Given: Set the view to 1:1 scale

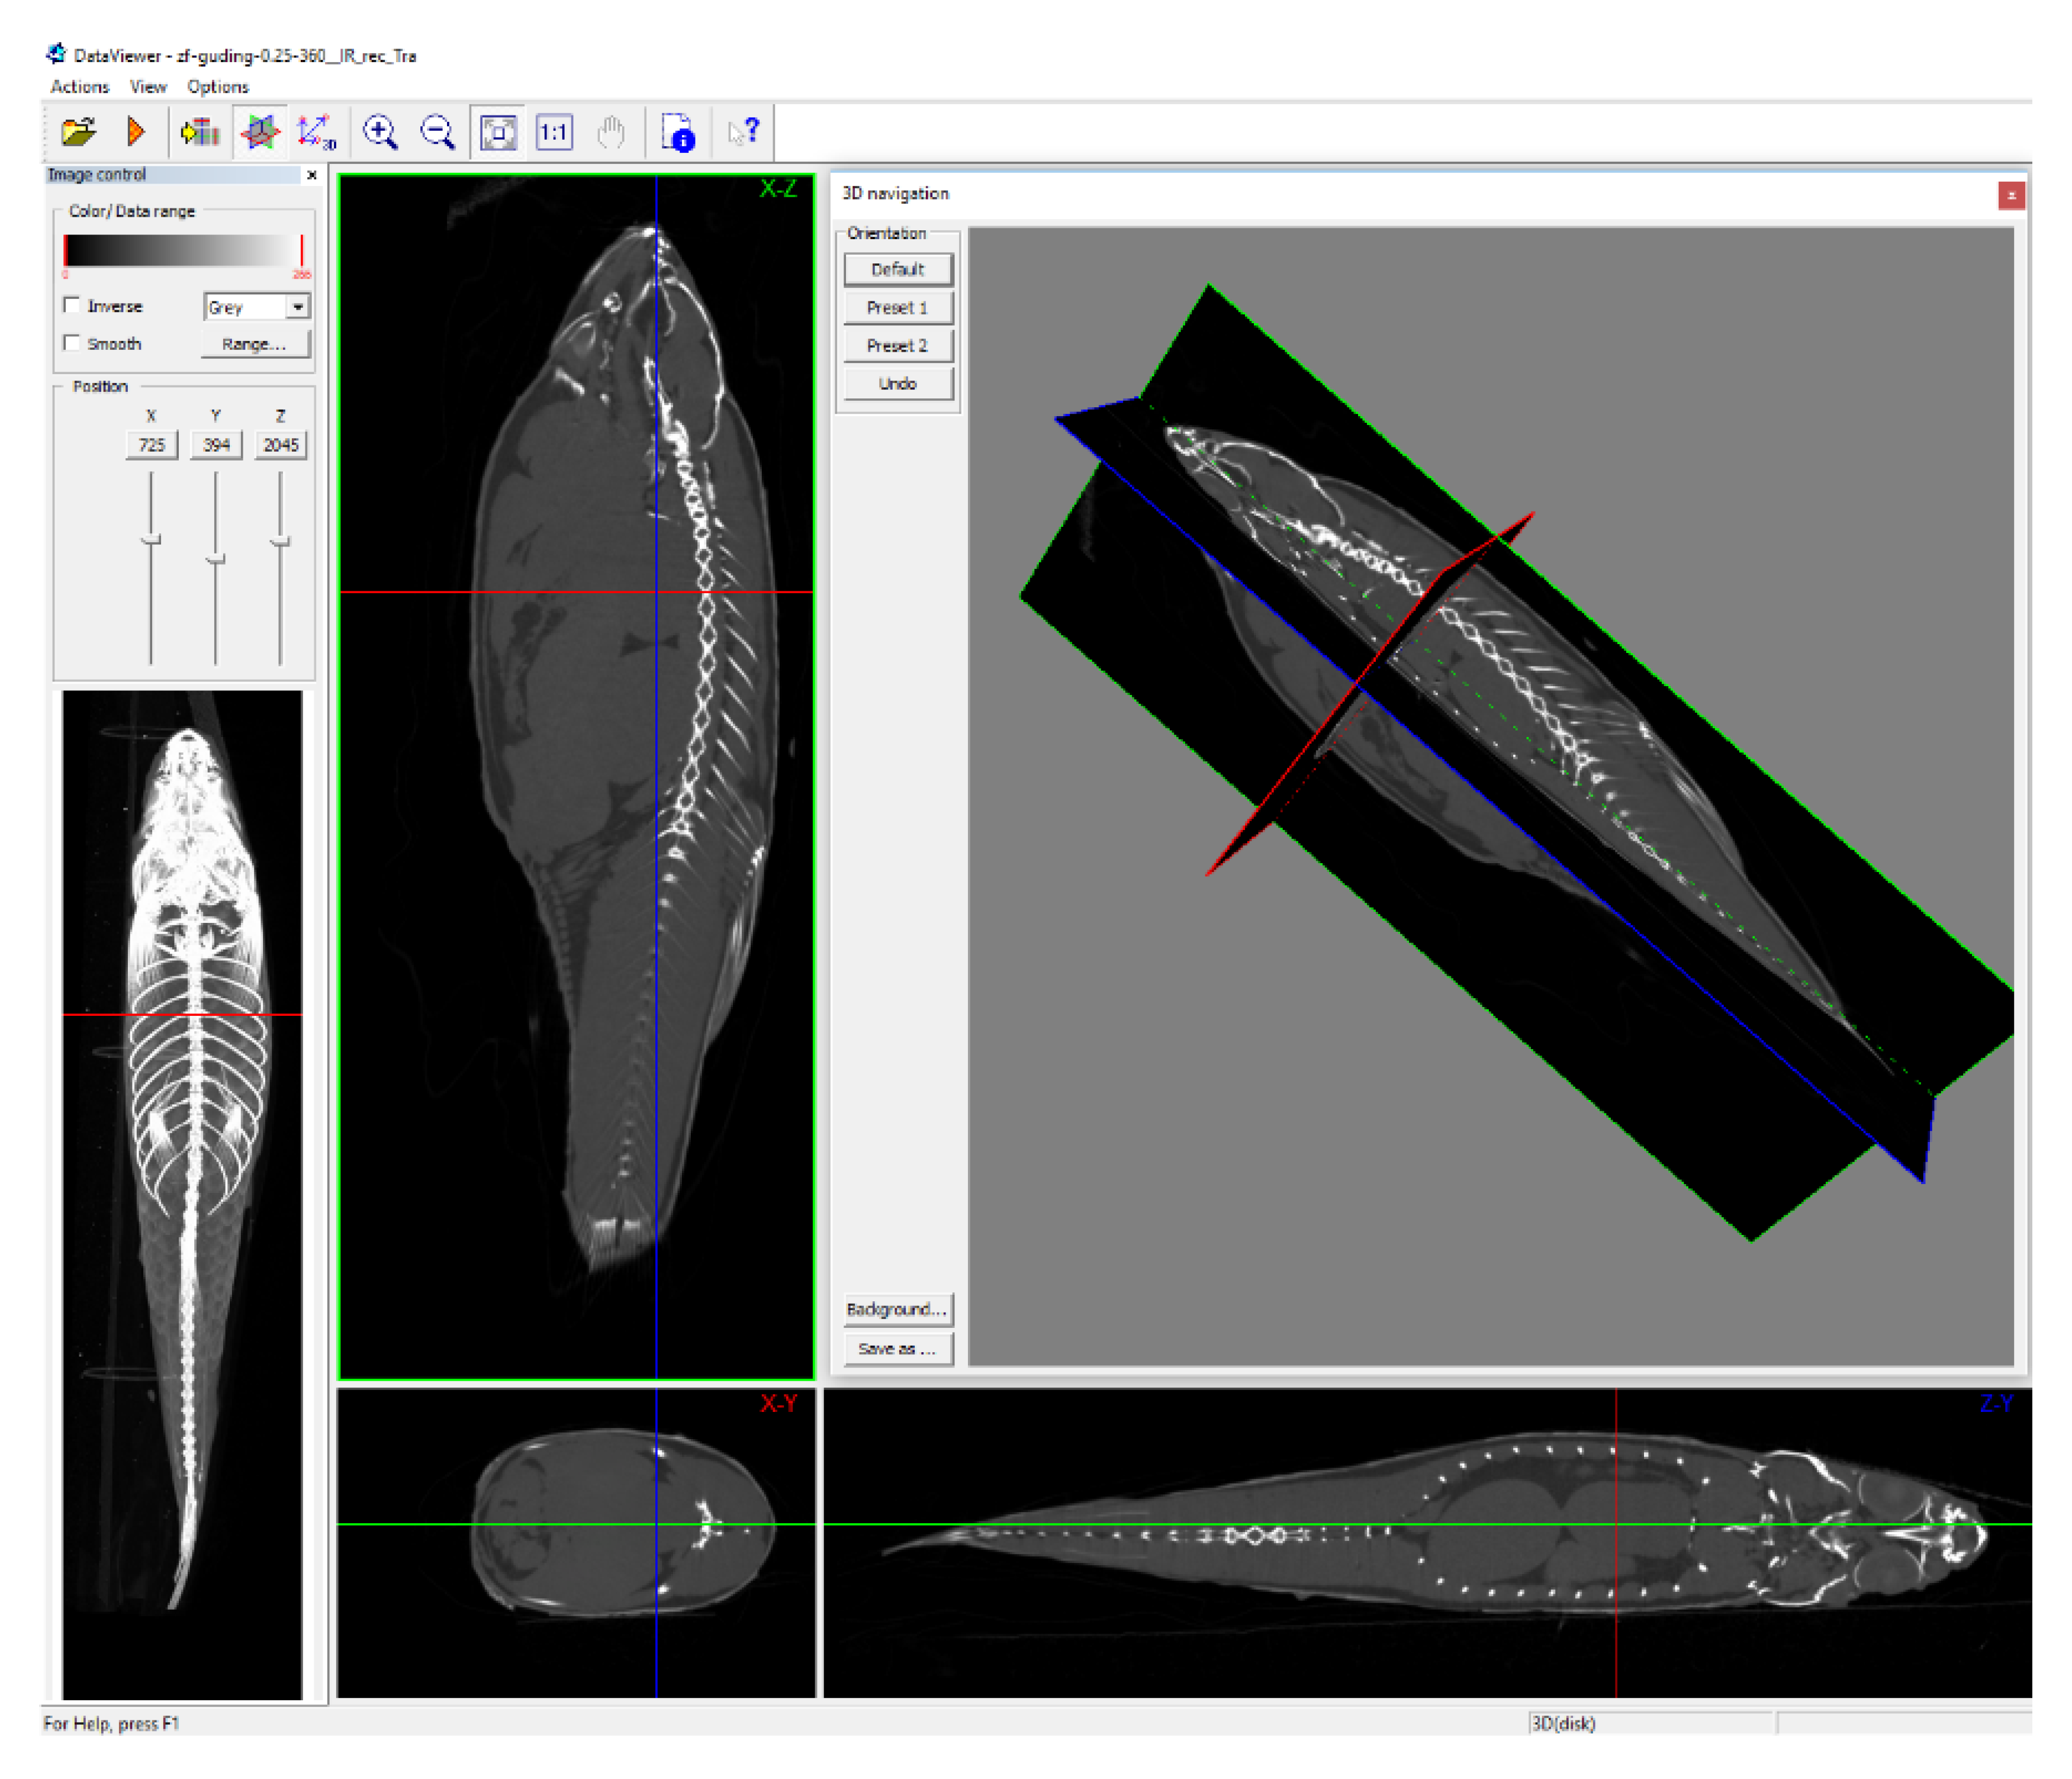Looking at the screenshot, I should point(554,132).
